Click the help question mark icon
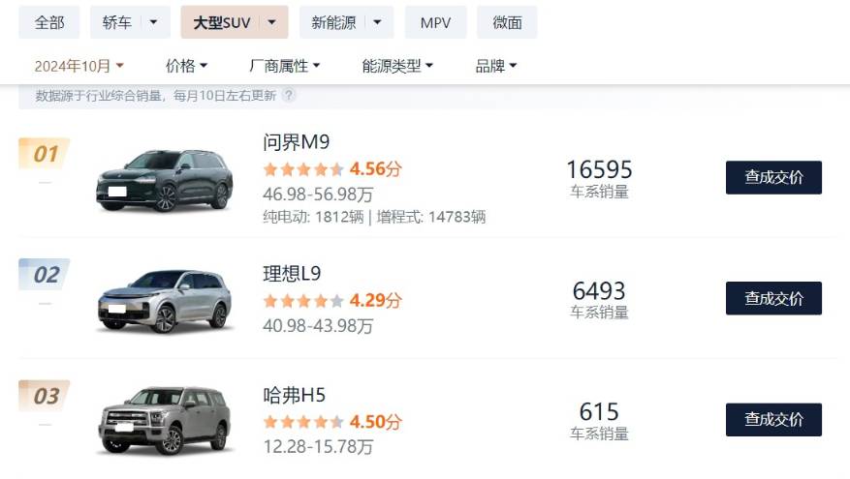Screen dimensions: 850x479 pos(289,95)
